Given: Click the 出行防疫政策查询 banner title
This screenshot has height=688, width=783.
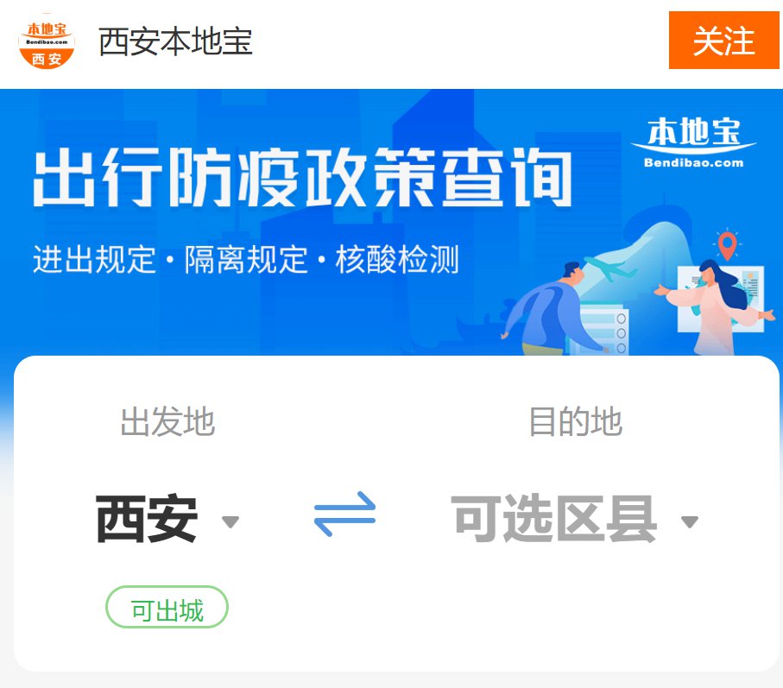Looking at the screenshot, I should click(303, 177).
